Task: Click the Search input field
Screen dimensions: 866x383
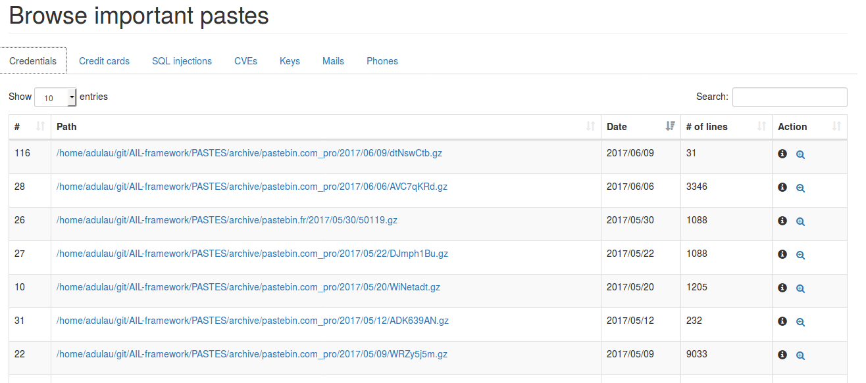Action: (x=789, y=97)
